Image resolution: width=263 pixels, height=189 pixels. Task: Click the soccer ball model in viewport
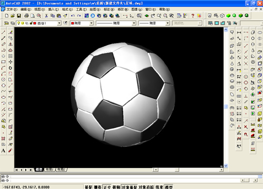click(123, 94)
